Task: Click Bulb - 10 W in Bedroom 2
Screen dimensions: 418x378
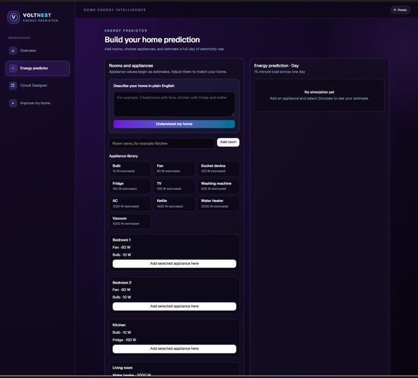Action: [x=122, y=298]
